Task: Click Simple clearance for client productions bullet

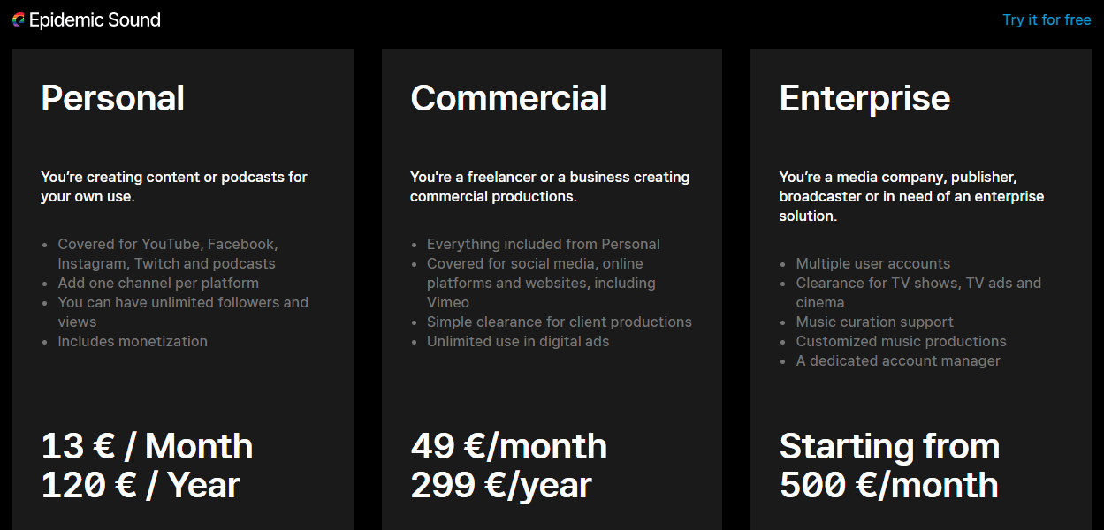Action: 560,322
